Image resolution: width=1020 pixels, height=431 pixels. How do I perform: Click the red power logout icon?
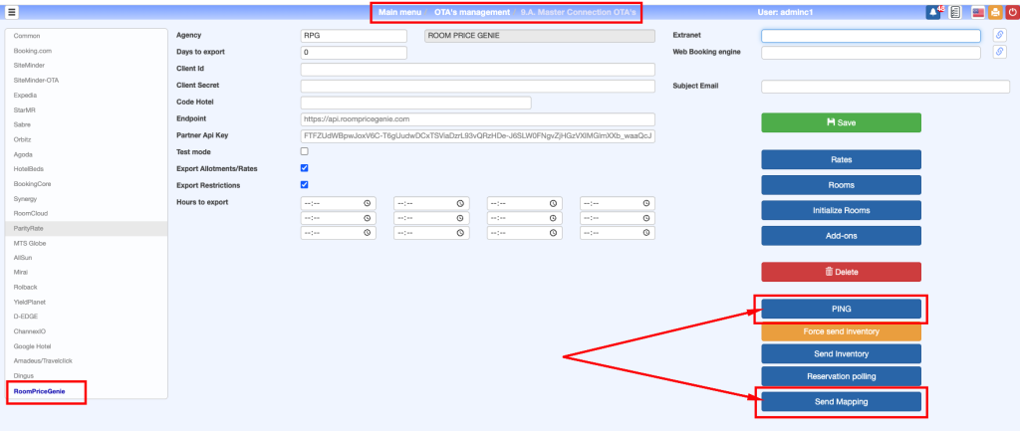(1011, 12)
